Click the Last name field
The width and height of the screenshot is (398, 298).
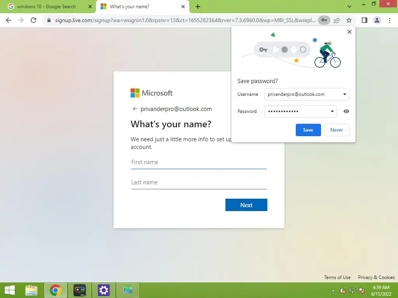pos(199,183)
